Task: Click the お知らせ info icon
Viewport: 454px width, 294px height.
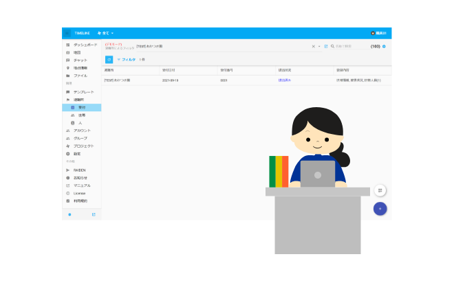Action: pos(67,178)
